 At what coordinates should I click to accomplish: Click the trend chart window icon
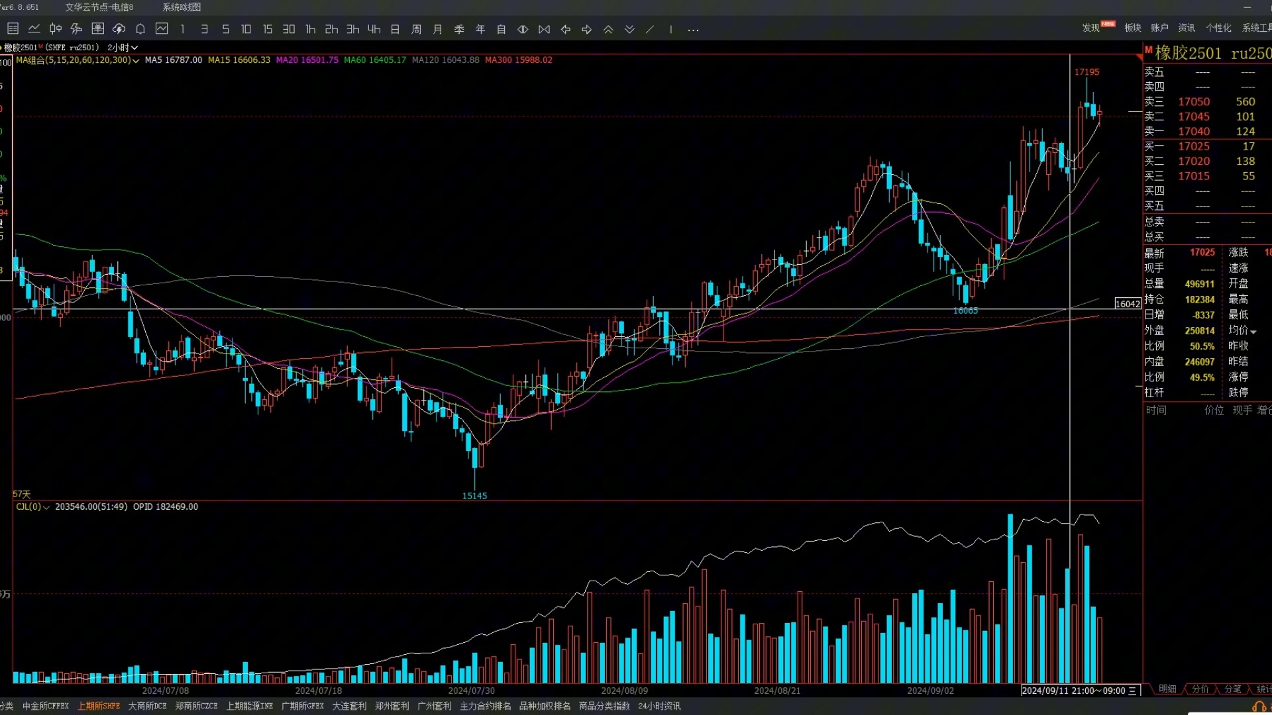click(162, 28)
